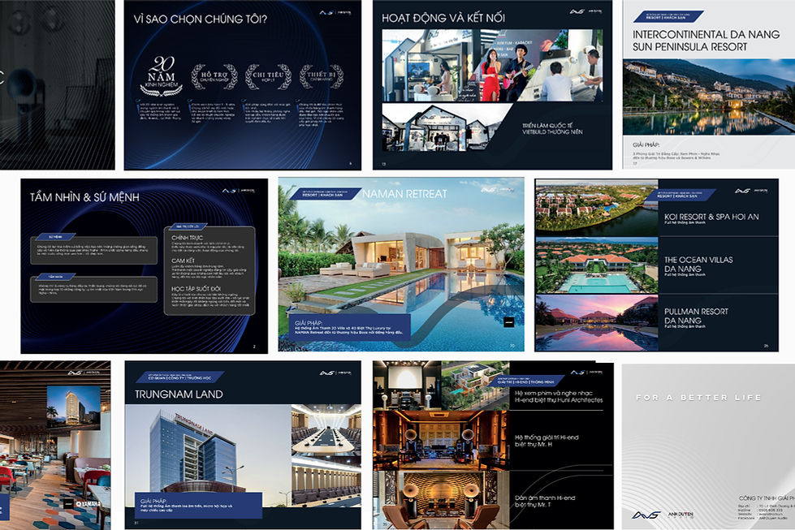Click 'Hệ xem phim và nghe nhạc Hi-end' caption
The image size is (795, 530).
[x=559, y=396]
